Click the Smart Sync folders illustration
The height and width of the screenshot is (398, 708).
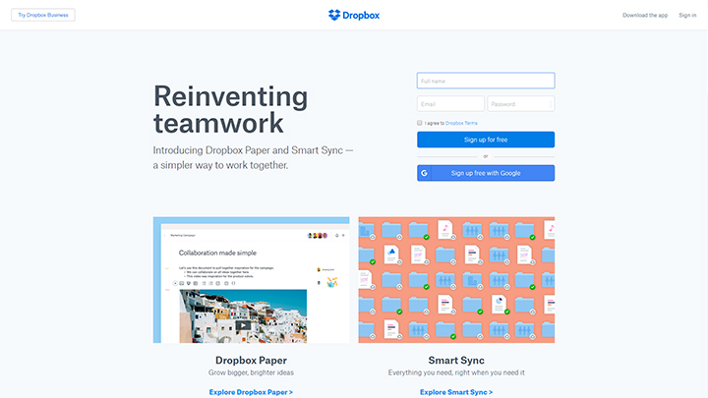(x=456, y=280)
